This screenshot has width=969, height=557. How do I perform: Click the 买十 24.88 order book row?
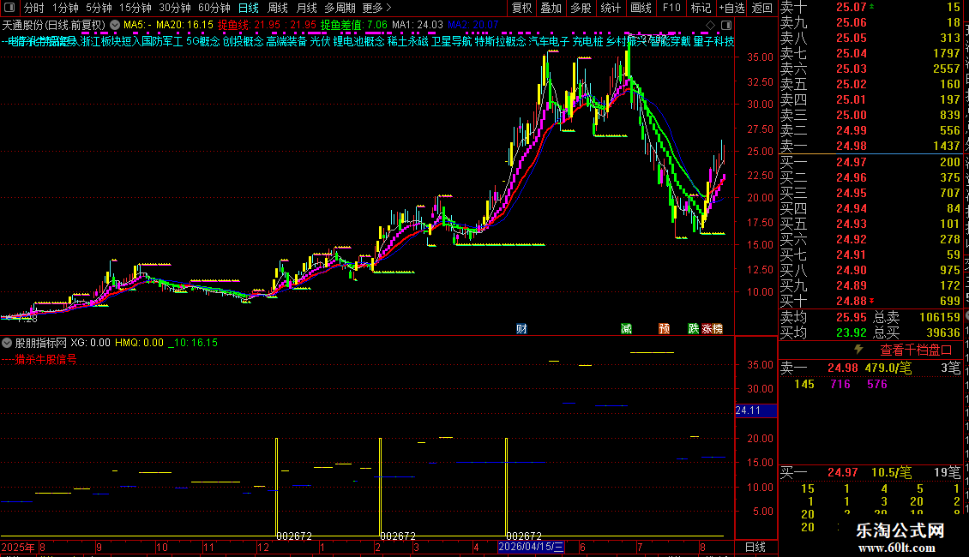(x=870, y=301)
